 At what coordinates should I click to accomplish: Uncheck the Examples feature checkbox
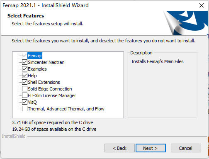tap(24, 69)
